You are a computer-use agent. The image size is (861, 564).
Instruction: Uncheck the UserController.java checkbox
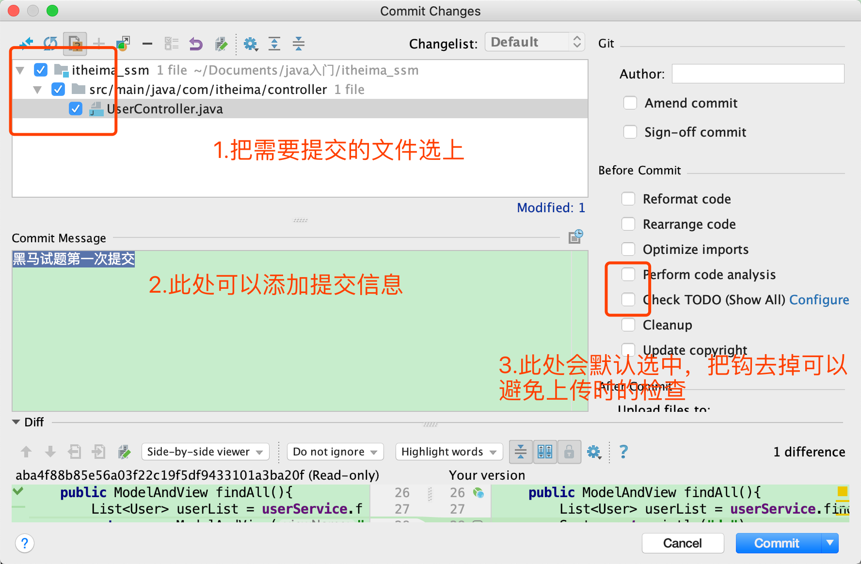(x=76, y=109)
